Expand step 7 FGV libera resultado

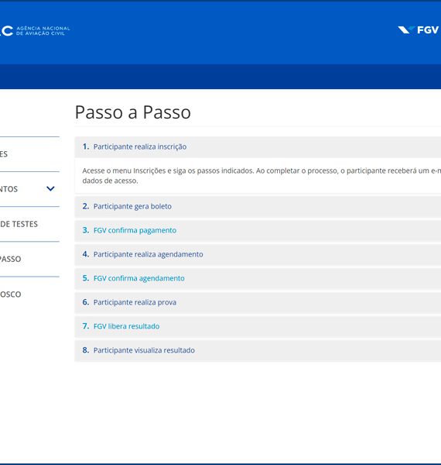[258, 326]
